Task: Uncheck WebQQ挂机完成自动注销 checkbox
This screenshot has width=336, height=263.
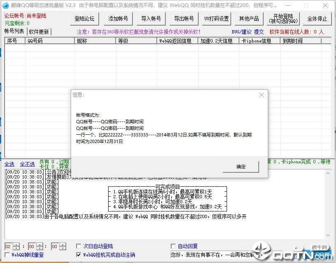Action: coord(79,255)
